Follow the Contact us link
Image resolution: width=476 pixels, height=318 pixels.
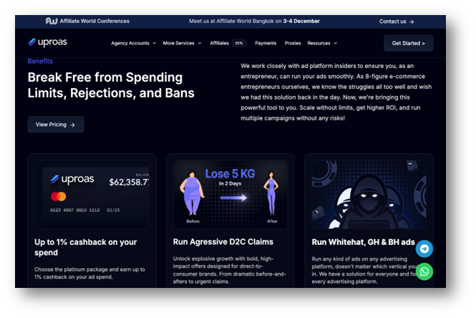(x=396, y=21)
